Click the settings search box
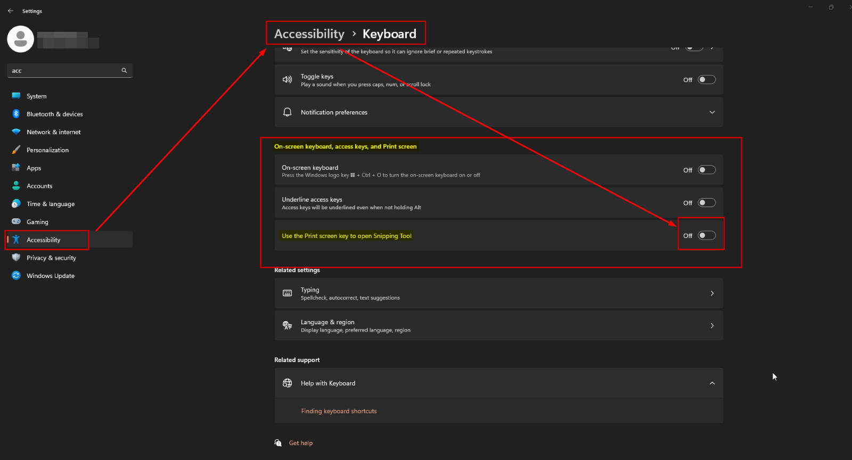852x460 pixels. point(70,70)
